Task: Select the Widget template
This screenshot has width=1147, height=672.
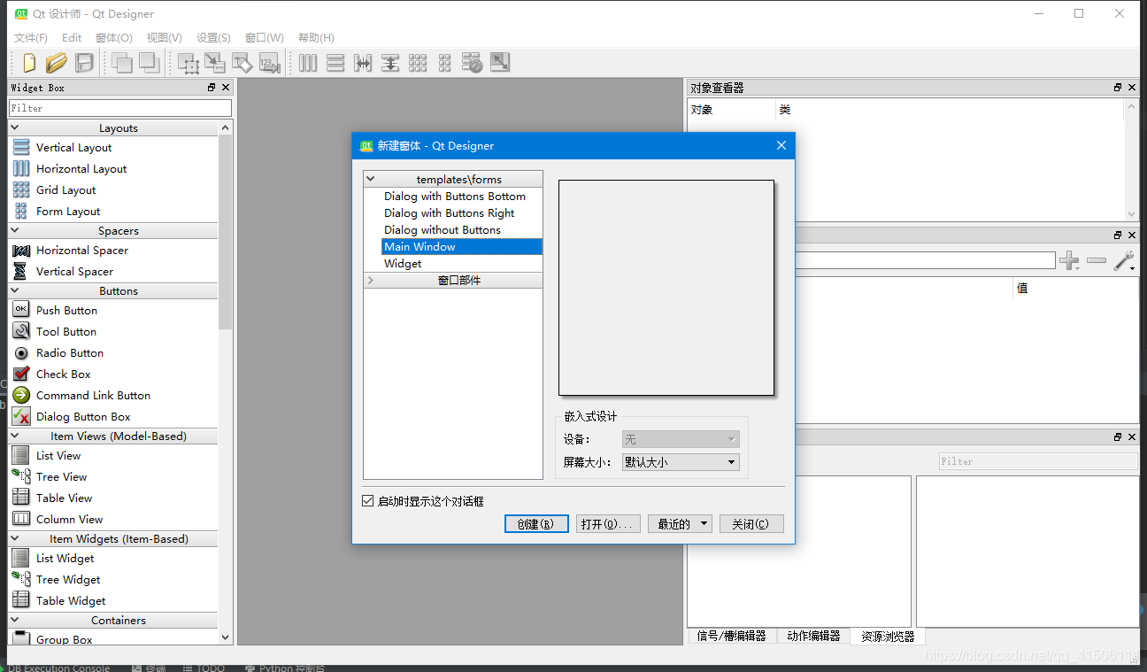Action: coord(403,264)
